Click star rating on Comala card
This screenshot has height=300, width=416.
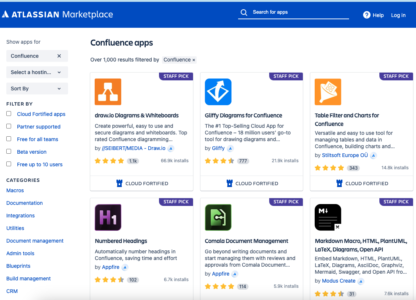(219, 286)
